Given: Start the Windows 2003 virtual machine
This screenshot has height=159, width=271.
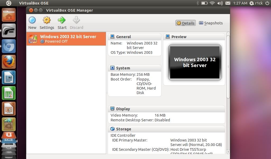Looking at the screenshot, I should click(62, 23).
